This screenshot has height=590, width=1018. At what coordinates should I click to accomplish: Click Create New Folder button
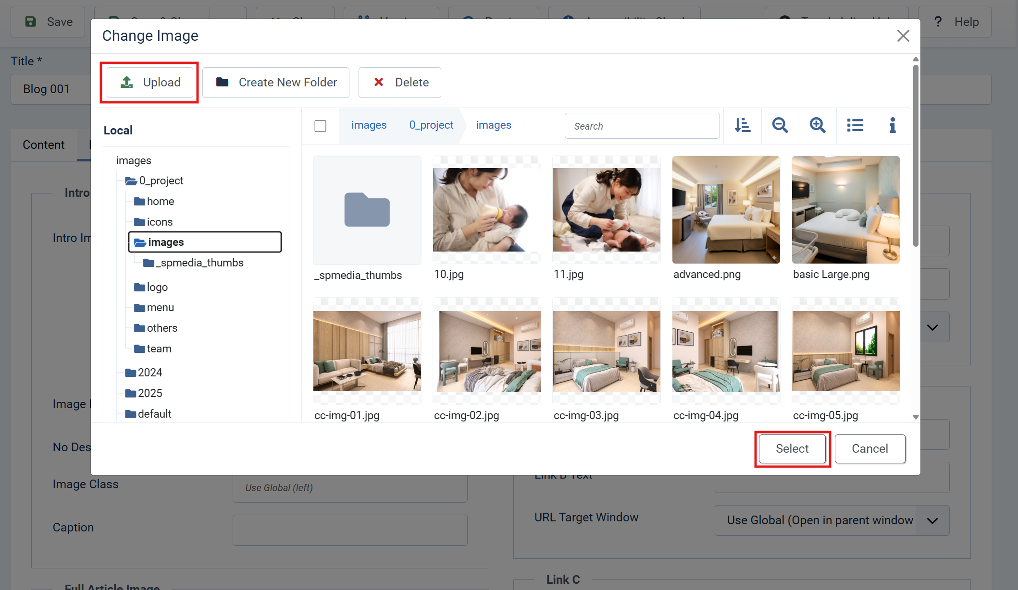pyautogui.click(x=276, y=83)
